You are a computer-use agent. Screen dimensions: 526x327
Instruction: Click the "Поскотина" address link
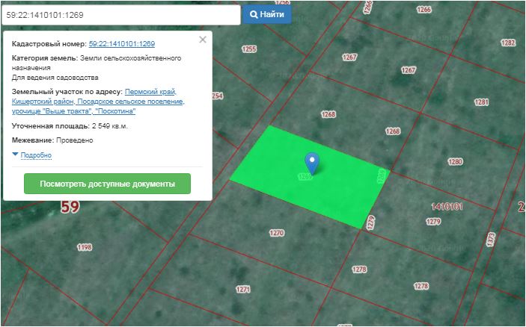[x=116, y=110]
